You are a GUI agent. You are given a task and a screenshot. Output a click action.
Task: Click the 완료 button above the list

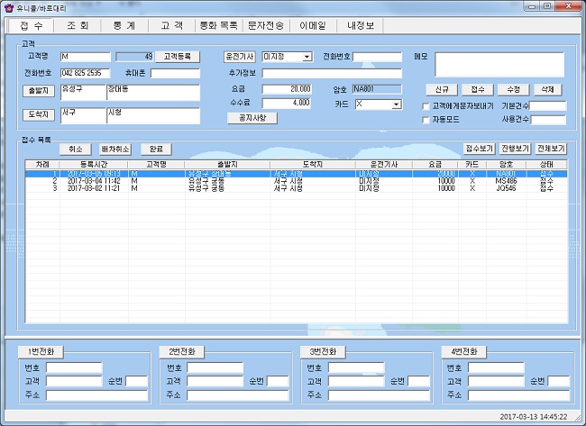tap(155, 149)
